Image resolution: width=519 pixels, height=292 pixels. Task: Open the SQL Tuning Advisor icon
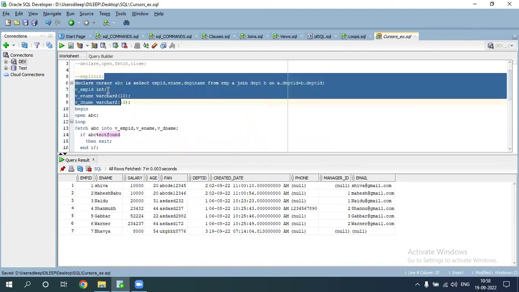coord(103,46)
